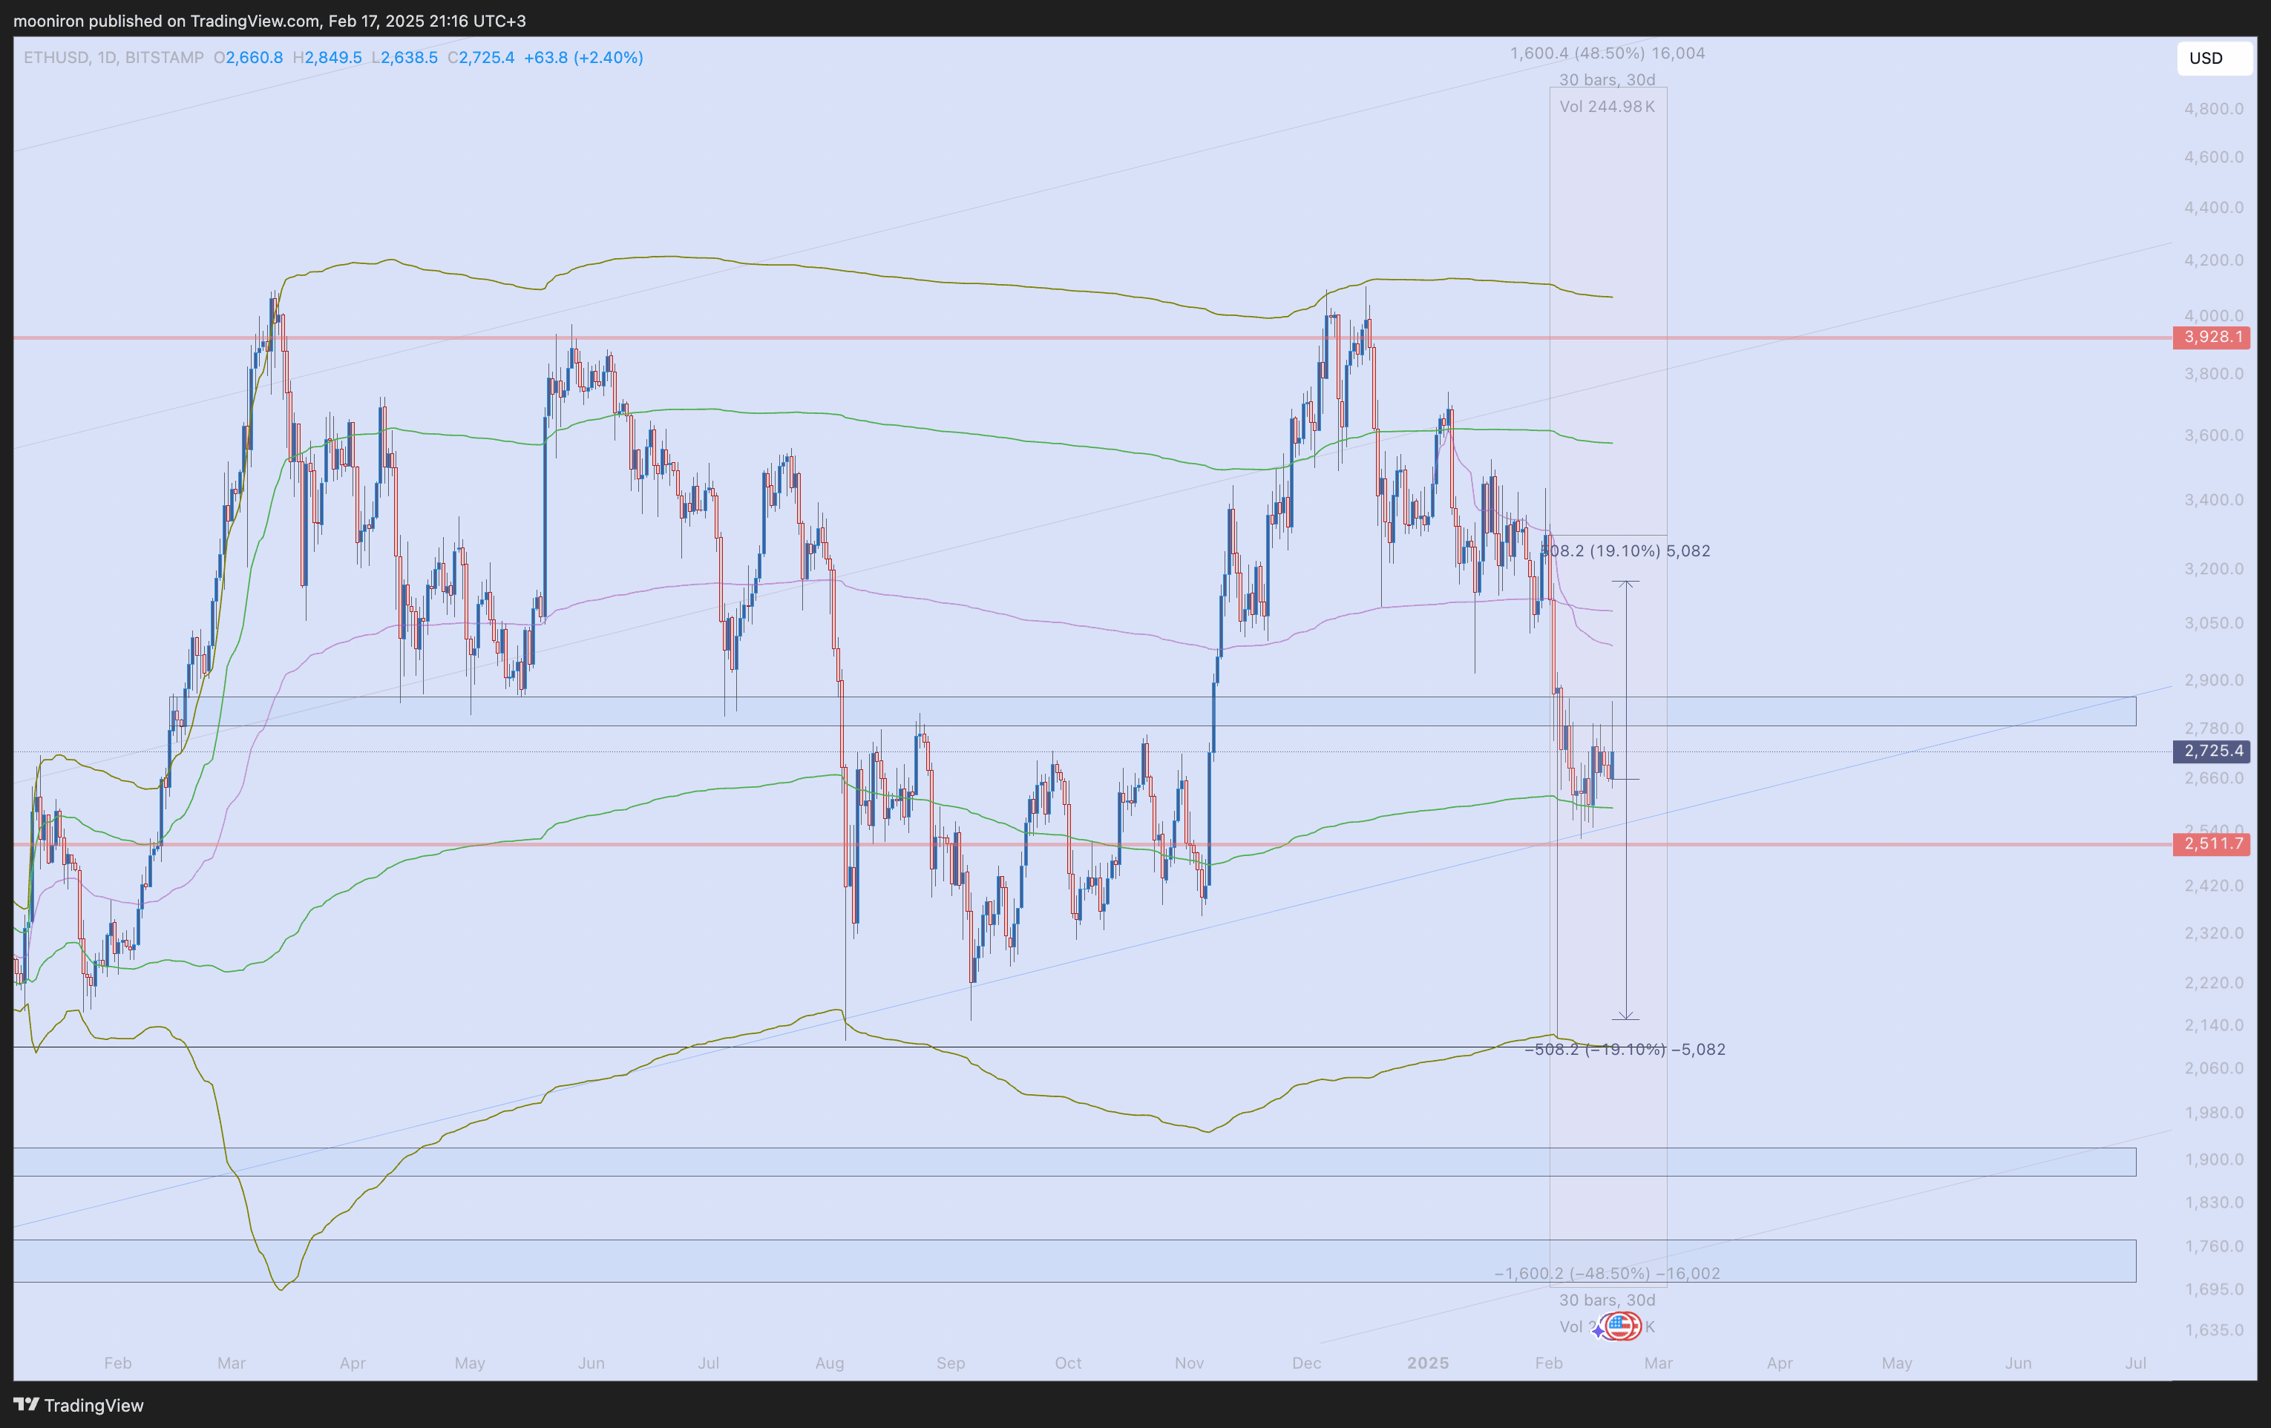This screenshot has height=1428, width=2271.
Task: Click the 2025 marker on time axis
Action: (1427, 1363)
